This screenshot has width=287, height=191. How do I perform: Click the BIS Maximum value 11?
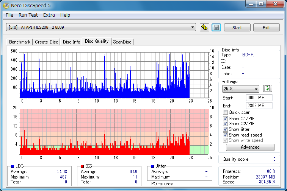tap(135, 177)
